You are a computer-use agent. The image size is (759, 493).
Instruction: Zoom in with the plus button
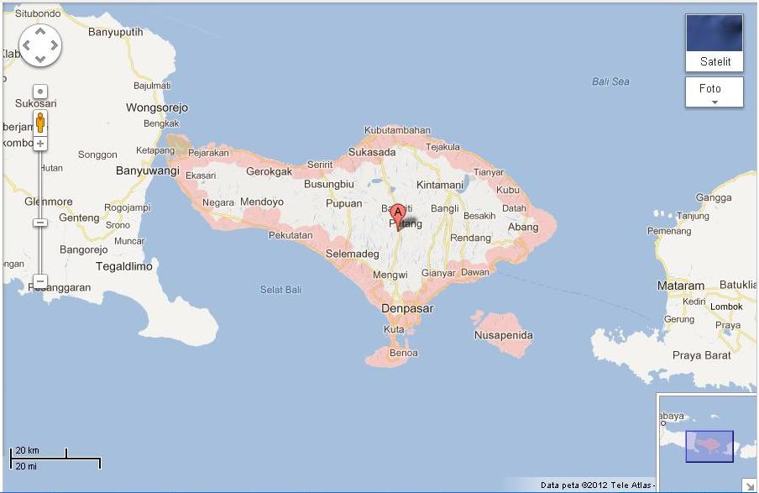point(40,144)
